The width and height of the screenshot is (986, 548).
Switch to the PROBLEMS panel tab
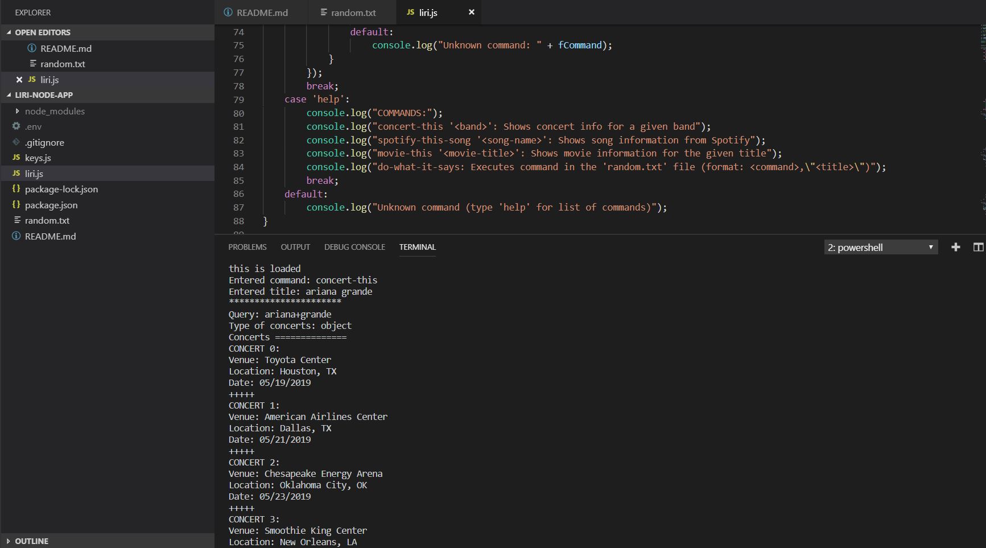pos(247,247)
